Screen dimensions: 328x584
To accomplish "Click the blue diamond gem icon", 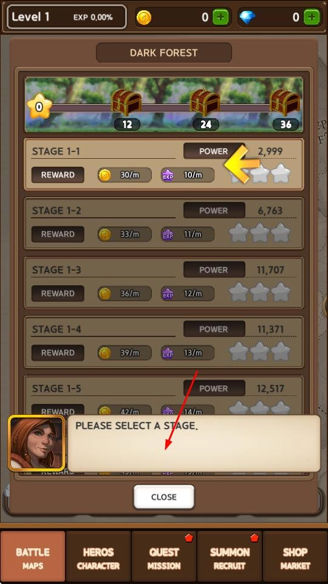I will [x=247, y=17].
